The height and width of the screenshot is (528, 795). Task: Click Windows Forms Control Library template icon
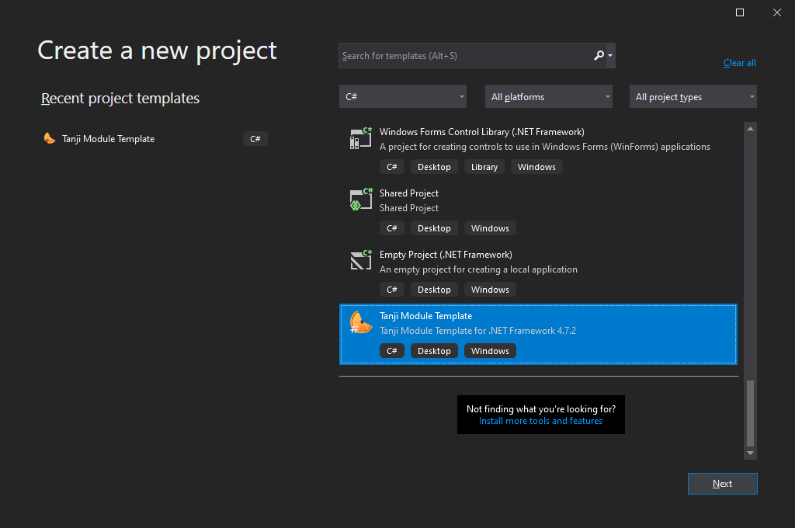pos(360,138)
